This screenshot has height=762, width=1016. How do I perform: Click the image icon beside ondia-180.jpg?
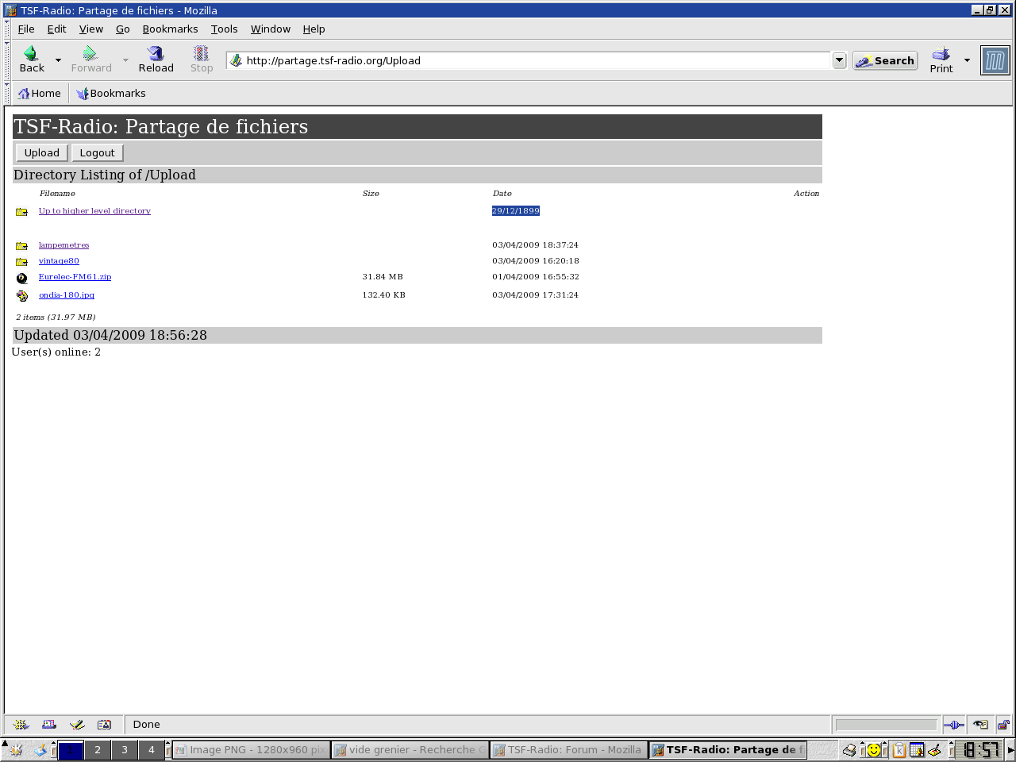click(21, 296)
